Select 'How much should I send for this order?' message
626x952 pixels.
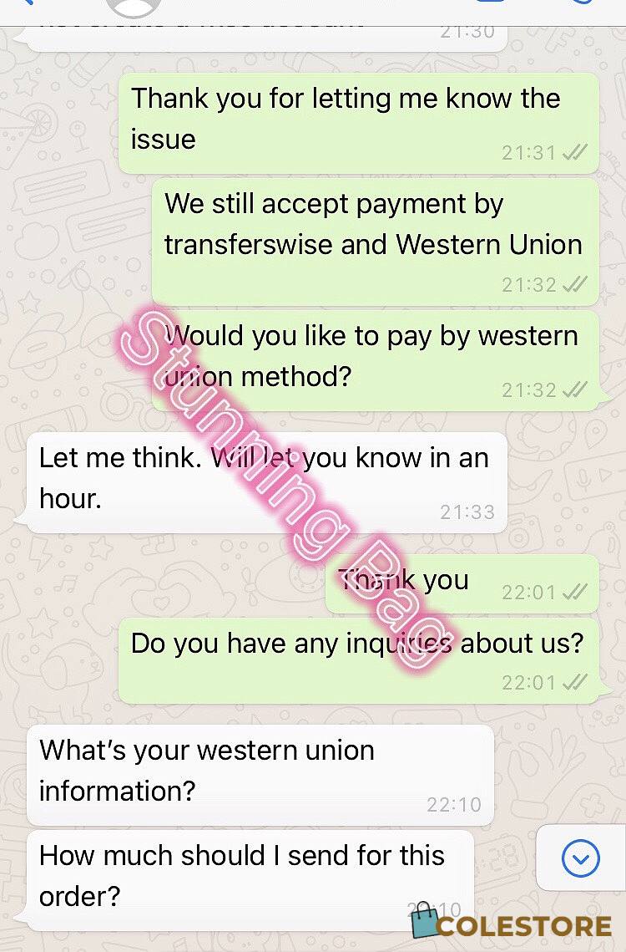(x=250, y=880)
